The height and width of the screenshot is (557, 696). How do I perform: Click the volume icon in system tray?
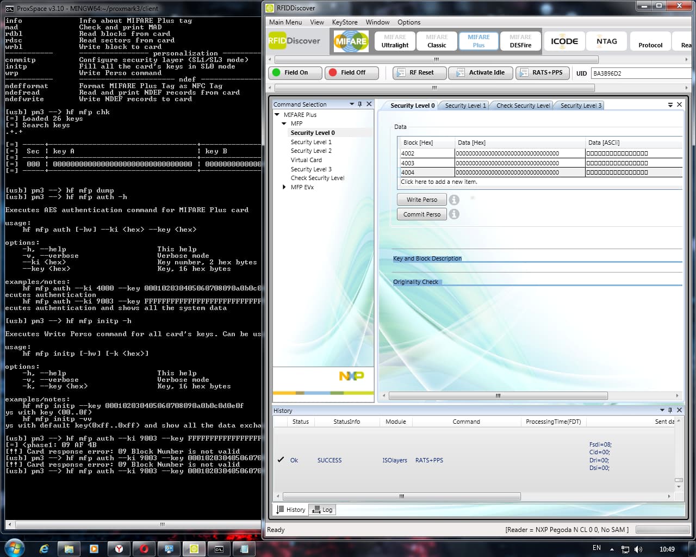coord(638,549)
